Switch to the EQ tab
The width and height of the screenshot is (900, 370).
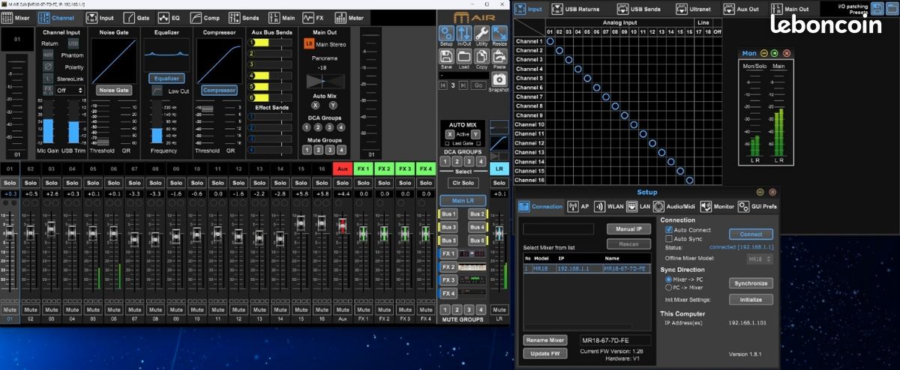169,16
